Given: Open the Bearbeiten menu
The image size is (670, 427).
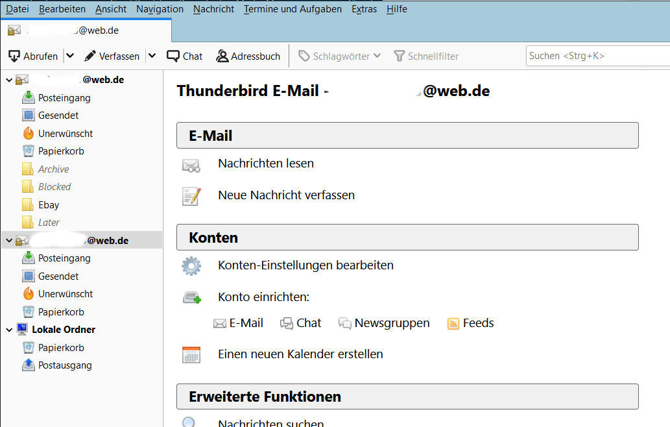Looking at the screenshot, I should point(62,9).
